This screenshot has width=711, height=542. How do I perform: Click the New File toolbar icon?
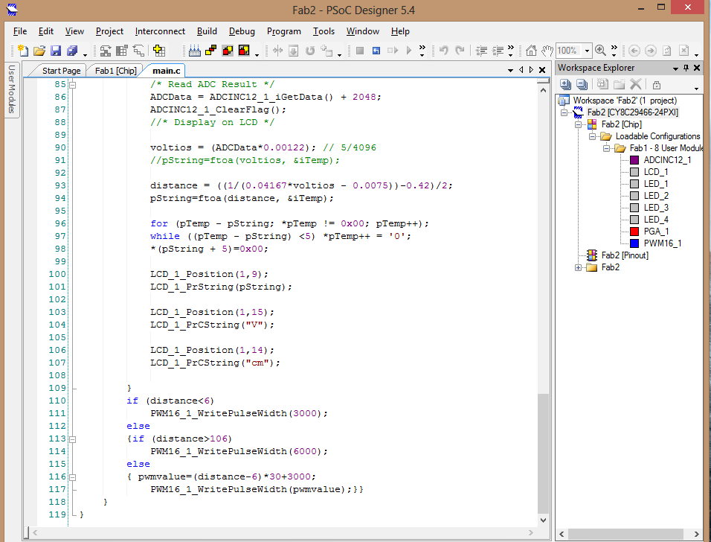point(22,51)
